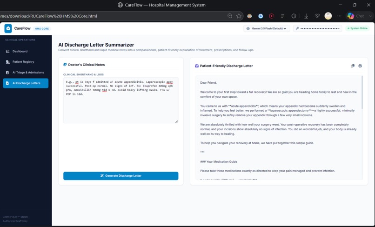The image size is (375, 227).
Task: Click CLINICAL SHORTHAND & LOGS label
Action: pos(83,74)
